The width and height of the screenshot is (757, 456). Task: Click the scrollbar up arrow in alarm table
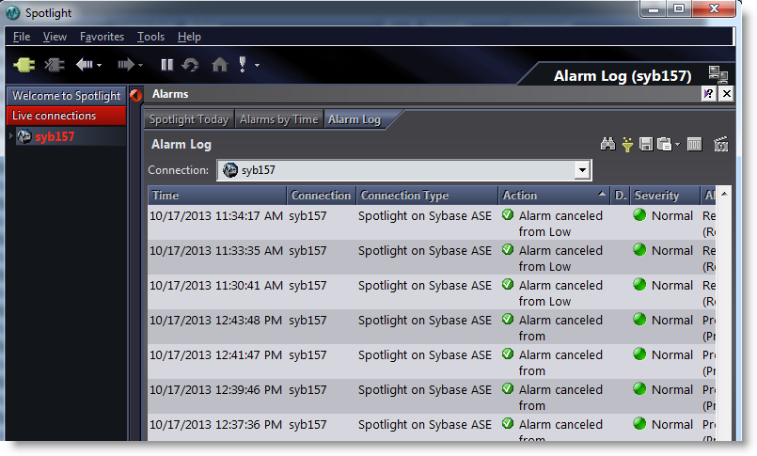pos(724,194)
